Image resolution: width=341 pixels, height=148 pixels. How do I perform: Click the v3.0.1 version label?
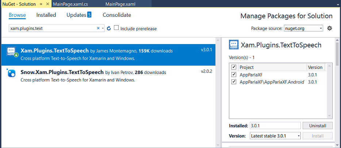(x=206, y=50)
